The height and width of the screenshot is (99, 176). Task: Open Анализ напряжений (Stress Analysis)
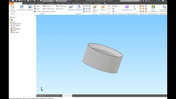point(153,9)
